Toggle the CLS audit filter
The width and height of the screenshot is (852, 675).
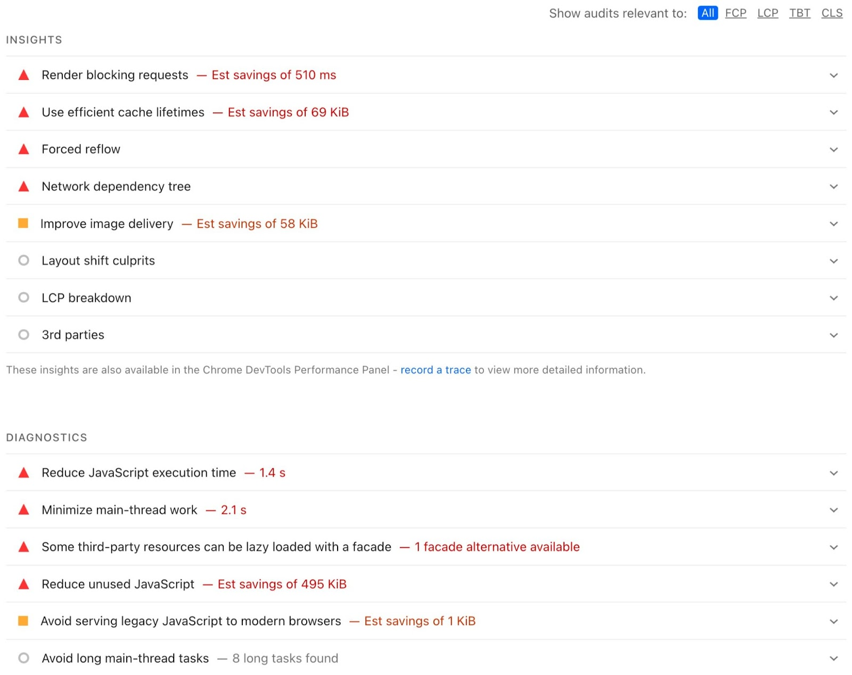click(x=832, y=13)
